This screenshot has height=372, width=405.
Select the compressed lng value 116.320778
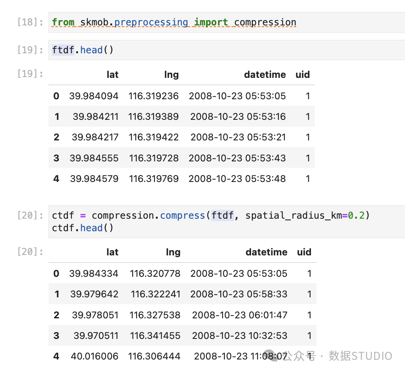tap(155, 274)
